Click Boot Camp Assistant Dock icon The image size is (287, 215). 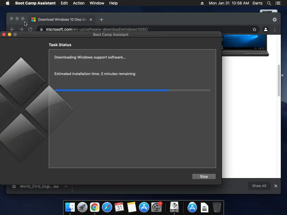click(x=174, y=207)
